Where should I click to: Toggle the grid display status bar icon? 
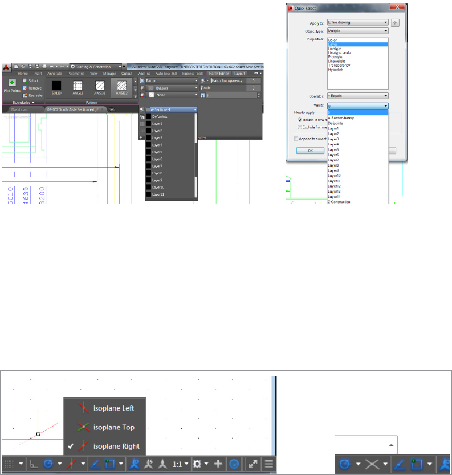pyautogui.click(x=9, y=464)
